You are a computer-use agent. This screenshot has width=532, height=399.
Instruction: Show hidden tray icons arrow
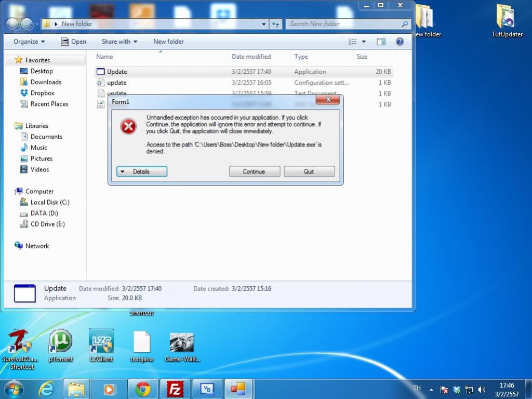431,390
